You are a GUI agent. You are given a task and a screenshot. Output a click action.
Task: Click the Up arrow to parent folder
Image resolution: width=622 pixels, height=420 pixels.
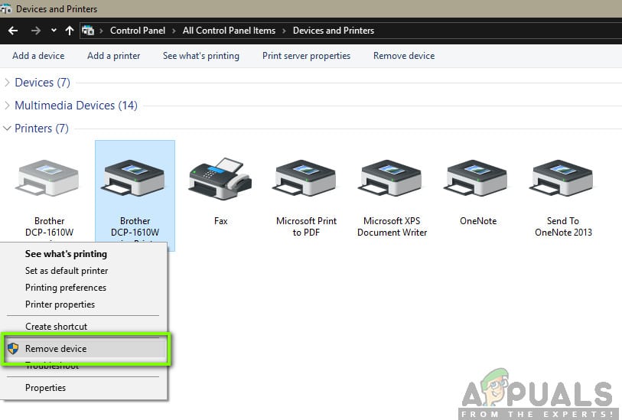click(70, 31)
